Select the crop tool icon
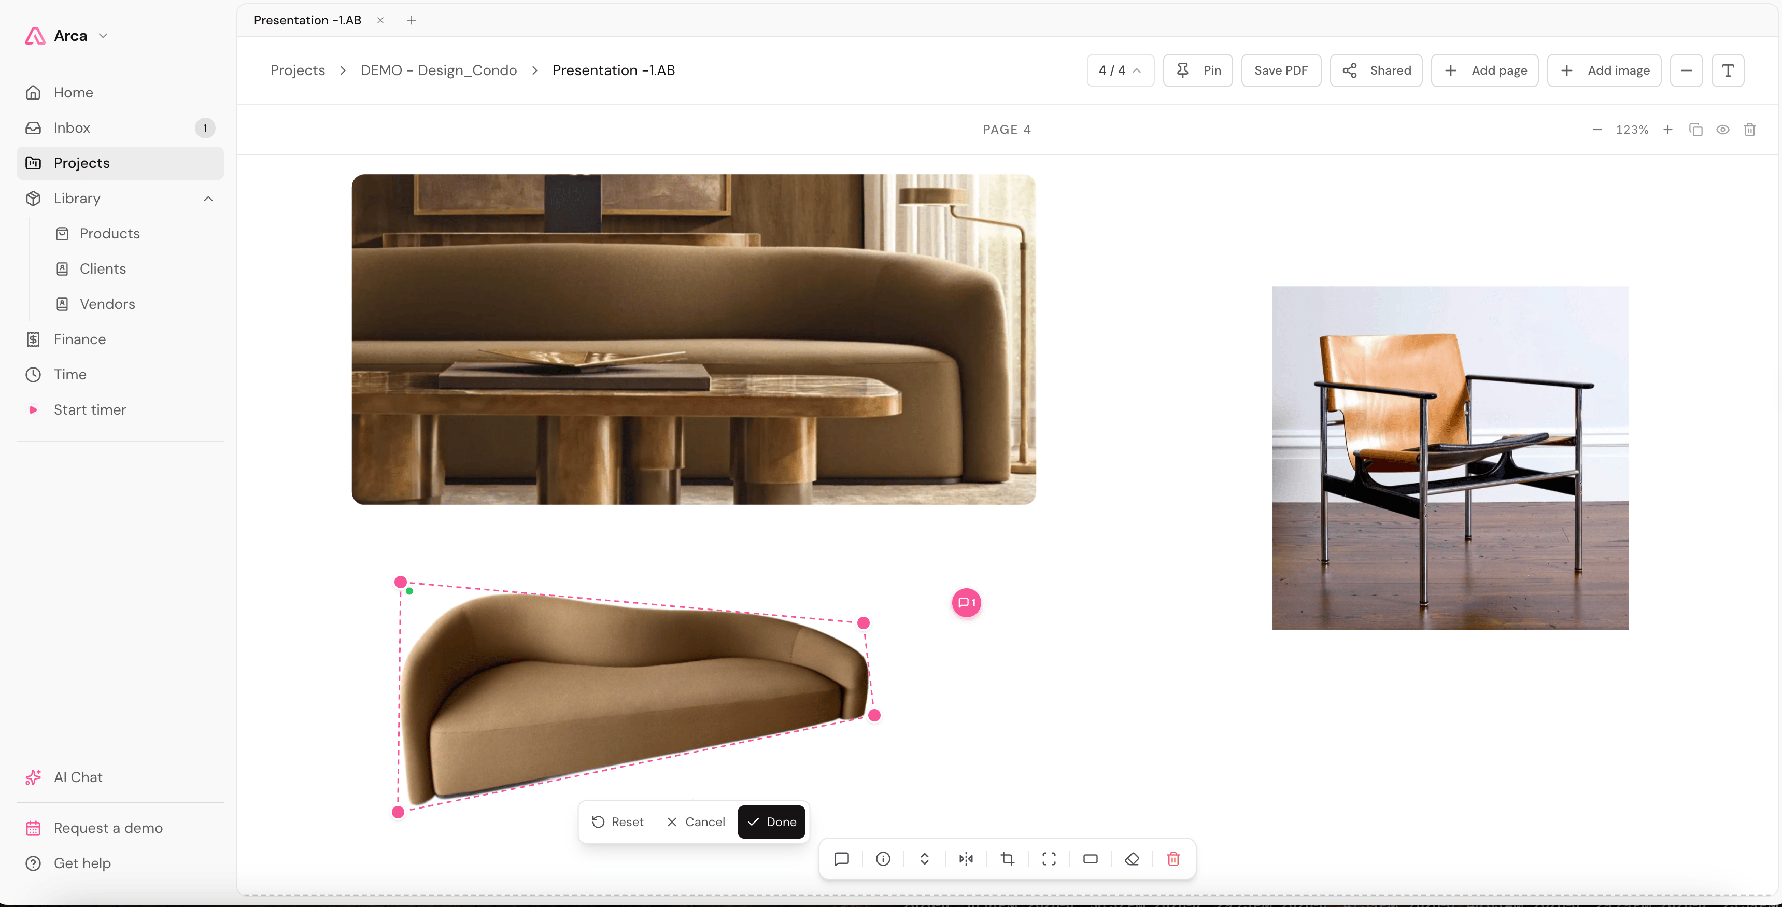 tap(1007, 859)
